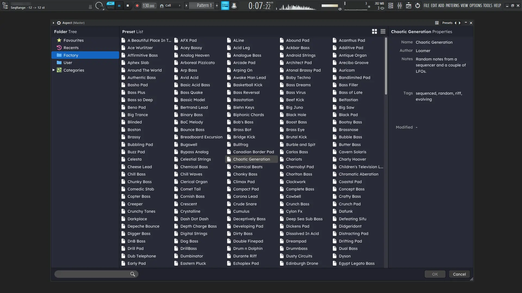Image resolution: width=522 pixels, height=293 pixels.
Task: Click the search magnifier icon
Action: coord(132,274)
